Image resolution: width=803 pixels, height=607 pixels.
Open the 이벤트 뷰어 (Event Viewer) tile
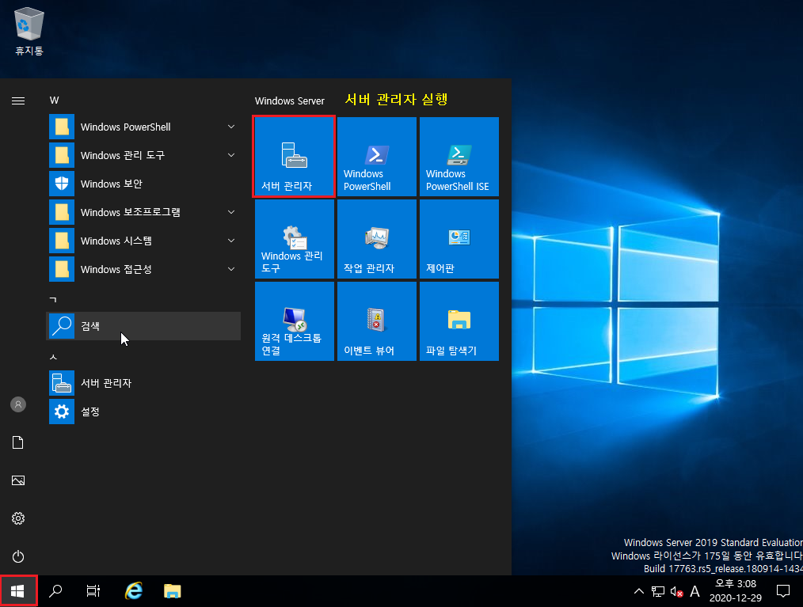pyautogui.click(x=376, y=321)
